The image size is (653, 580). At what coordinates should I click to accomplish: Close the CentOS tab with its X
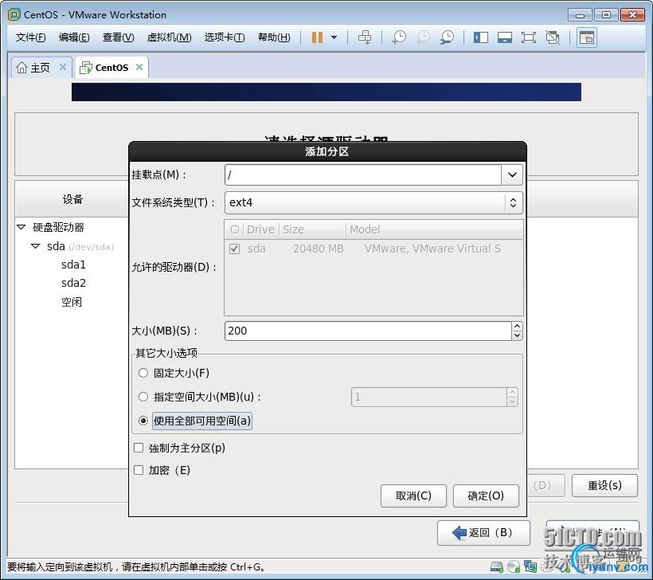click(x=139, y=67)
